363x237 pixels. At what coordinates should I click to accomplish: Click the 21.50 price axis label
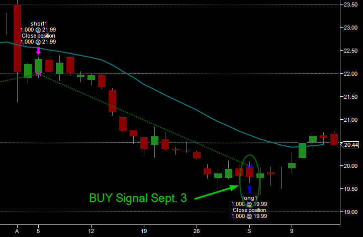pos(350,97)
